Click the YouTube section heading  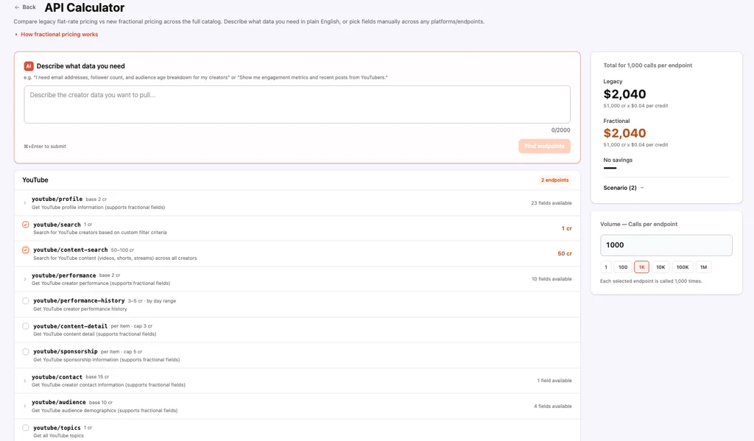[35, 180]
